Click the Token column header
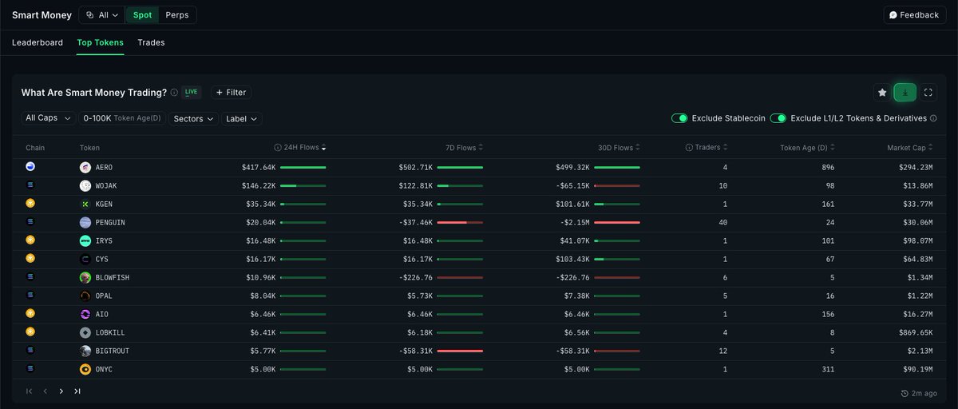Screen dimensions: 958x409 click(x=89, y=148)
